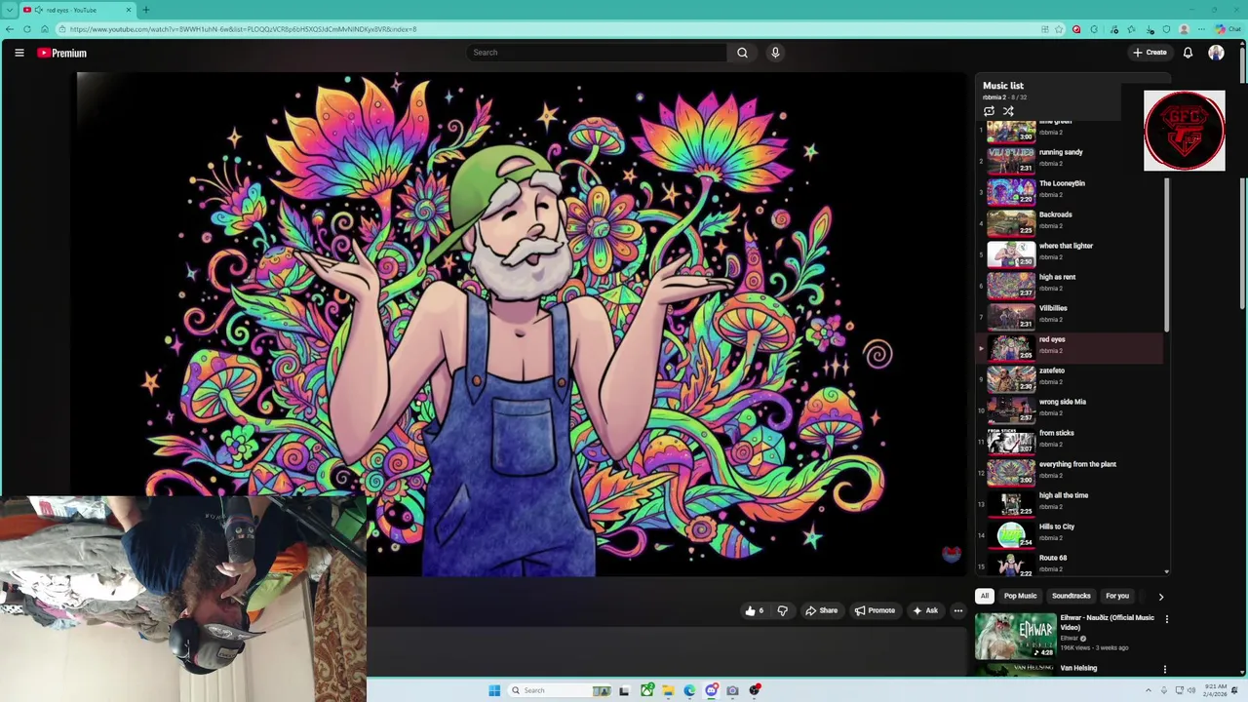Open the Windows Start menu
1248x702 pixels.
[494, 690]
